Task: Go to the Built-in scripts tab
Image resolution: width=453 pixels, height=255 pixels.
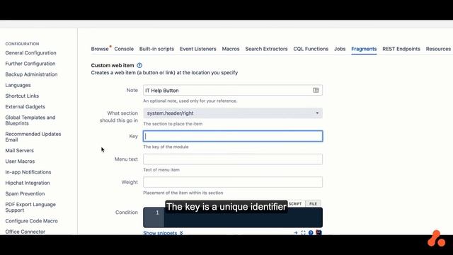Action: [156, 49]
